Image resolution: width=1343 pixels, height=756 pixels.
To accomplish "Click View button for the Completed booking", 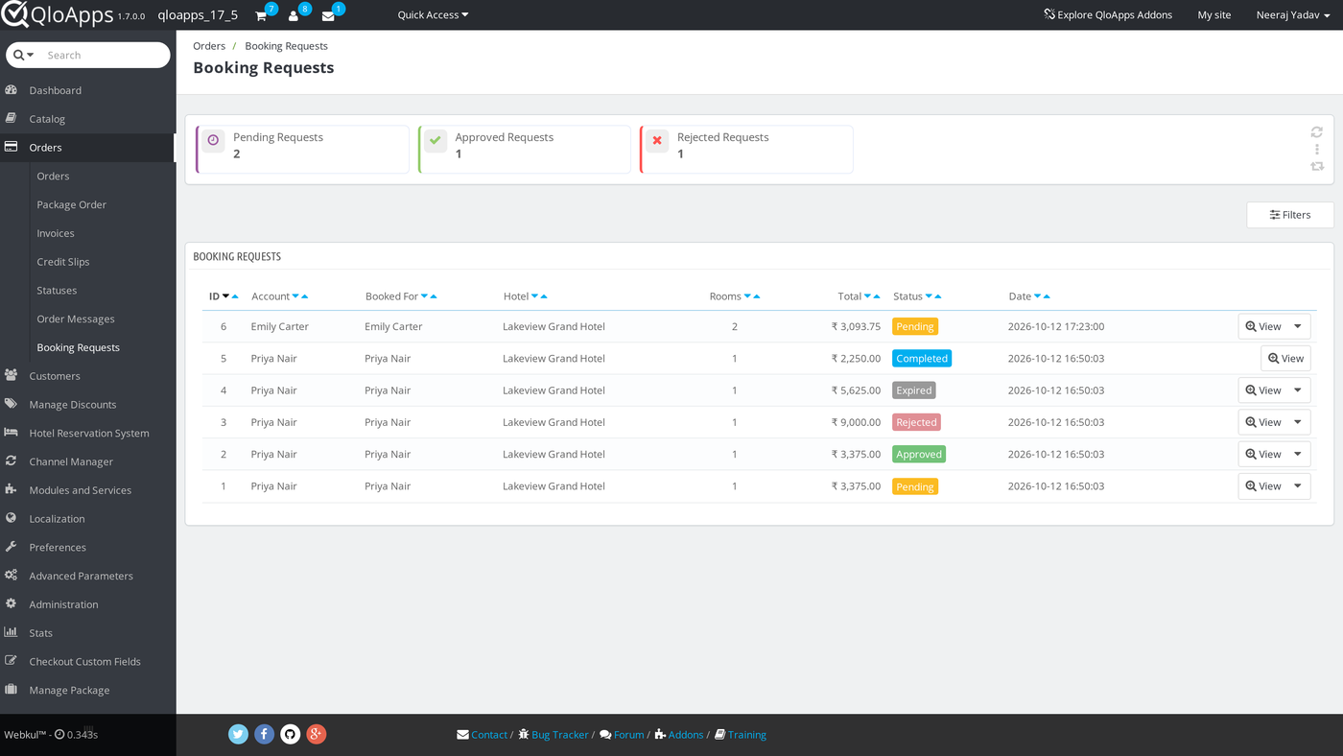I will [1285, 359].
